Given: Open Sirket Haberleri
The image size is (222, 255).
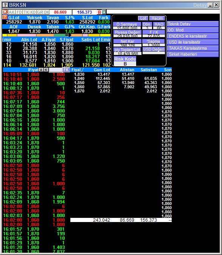Looking at the screenshot, I should pos(193,54).
